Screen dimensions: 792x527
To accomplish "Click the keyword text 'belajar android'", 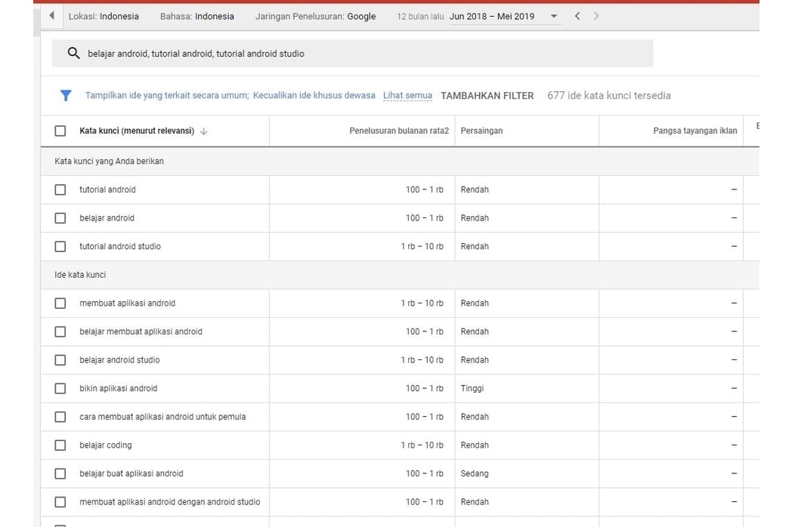I will point(107,218).
